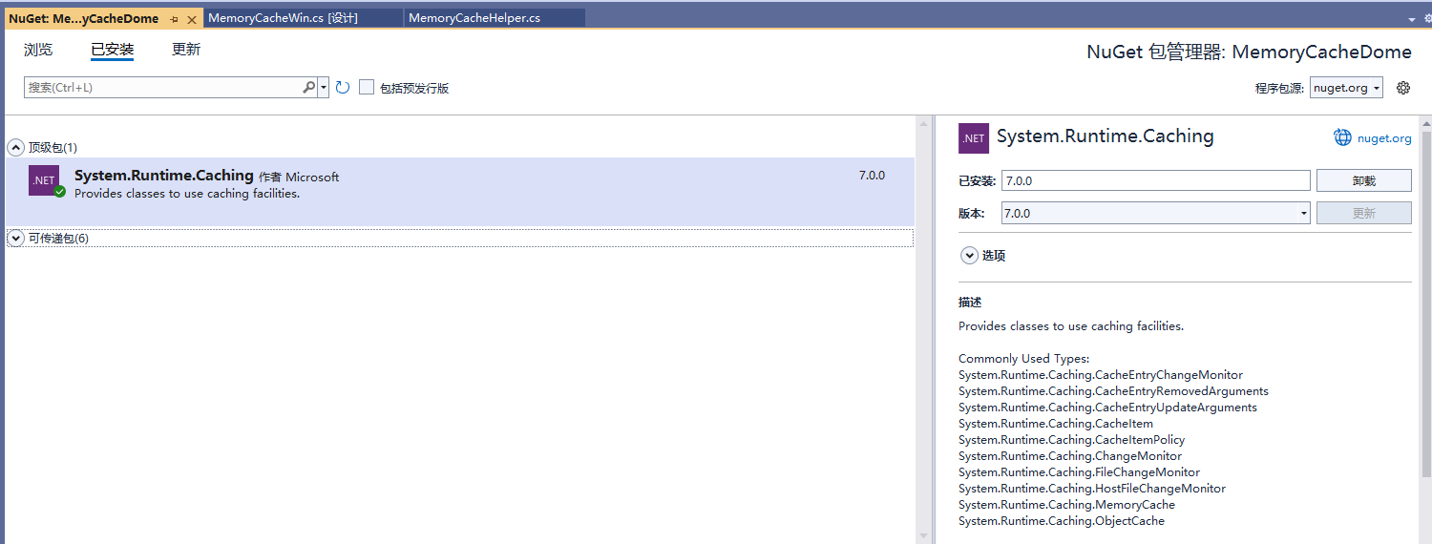
Task: Click System.Runtime.Caching.ObjectCache text
Action: [1062, 521]
